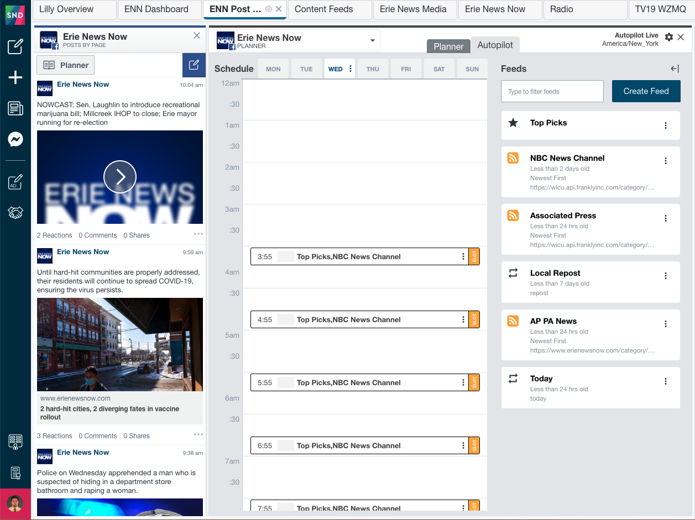Image resolution: width=695 pixels, height=520 pixels.
Task: Open options menu for Local Repost feed
Action: 666,276
